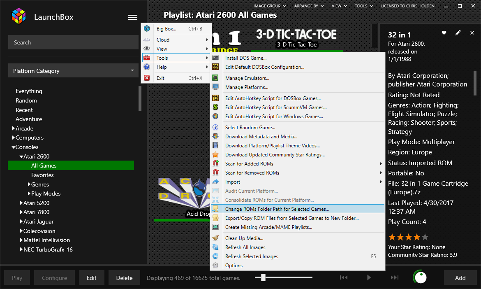Favorite 32 in 1 with the heart icon
Screen dimensions: 481x289
pyautogui.click(x=444, y=33)
